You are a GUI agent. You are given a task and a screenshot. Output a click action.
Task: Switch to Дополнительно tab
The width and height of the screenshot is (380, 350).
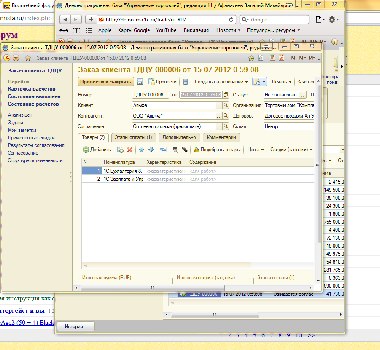tap(179, 137)
